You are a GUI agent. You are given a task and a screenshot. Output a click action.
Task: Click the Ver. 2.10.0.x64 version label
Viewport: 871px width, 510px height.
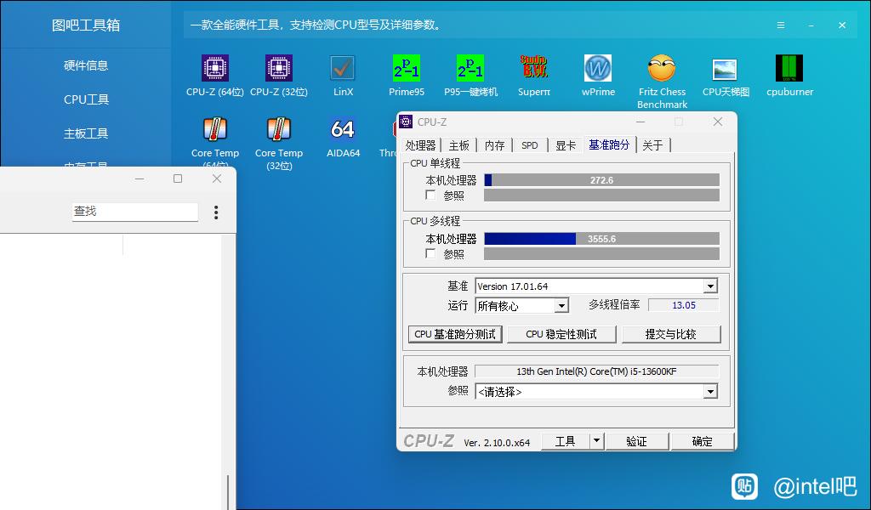pos(497,442)
